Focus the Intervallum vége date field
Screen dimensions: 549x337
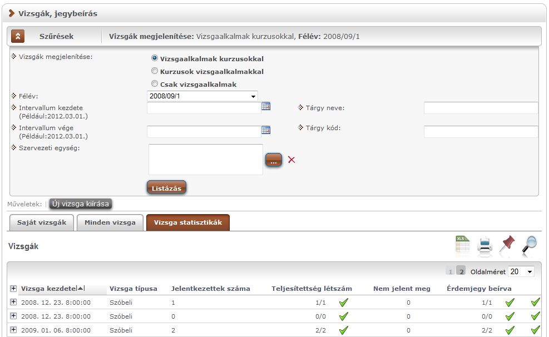204,132
